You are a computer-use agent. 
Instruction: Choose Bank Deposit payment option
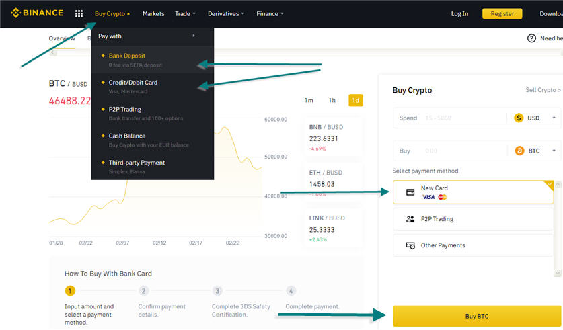pos(153,60)
